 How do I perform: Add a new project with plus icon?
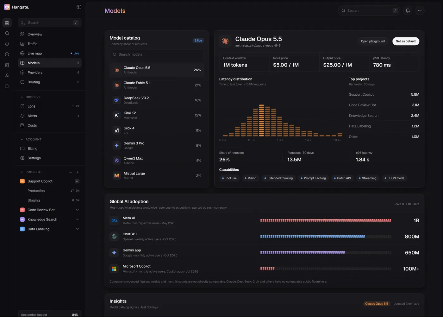78,172
